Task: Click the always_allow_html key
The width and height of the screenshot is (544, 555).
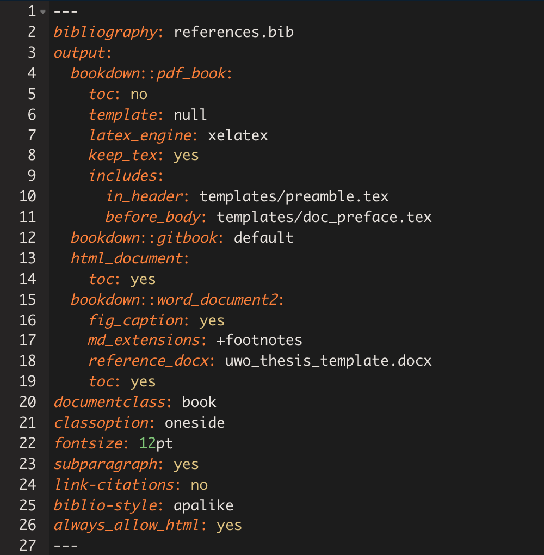Action: click(127, 525)
